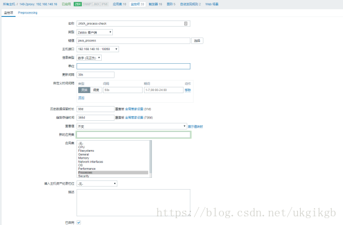Open the host inventory field dropdown -无-

[97, 183]
